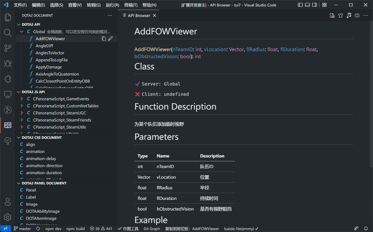Split the editor to the right
This screenshot has height=232, width=373.
click(x=357, y=15)
